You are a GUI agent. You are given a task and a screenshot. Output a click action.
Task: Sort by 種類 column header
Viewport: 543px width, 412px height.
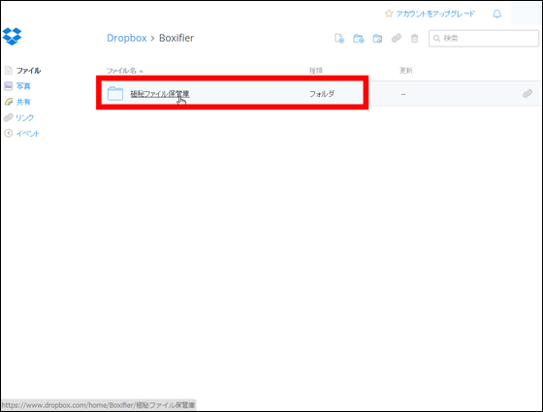click(316, 71)
